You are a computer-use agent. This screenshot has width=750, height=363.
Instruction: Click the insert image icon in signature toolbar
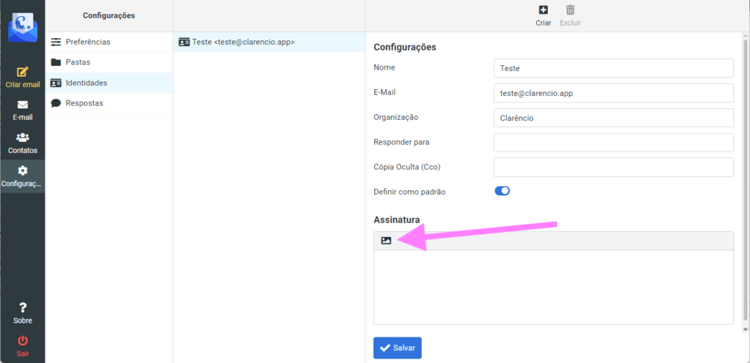click(386, 241)
